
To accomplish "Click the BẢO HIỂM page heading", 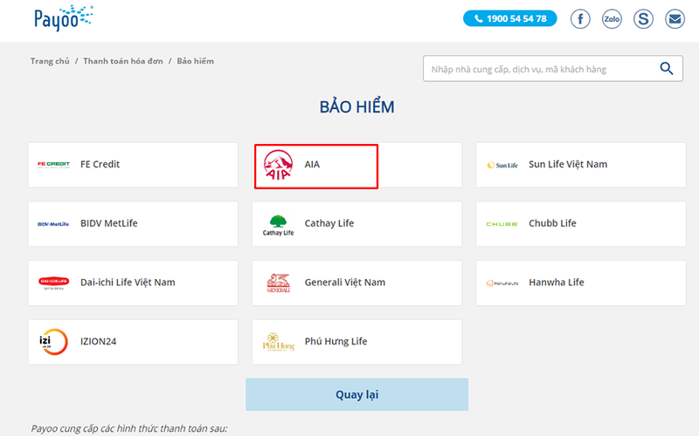I will pyautogui.click(x=356, y=106).
